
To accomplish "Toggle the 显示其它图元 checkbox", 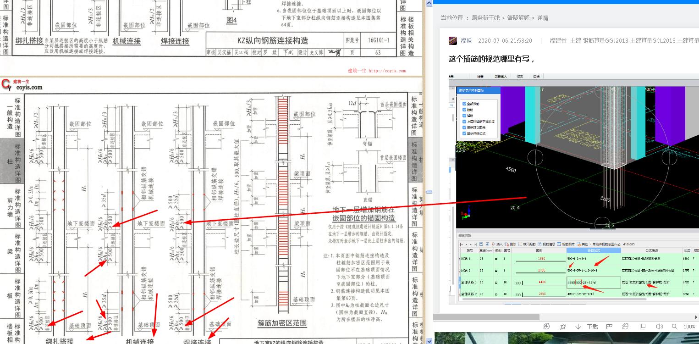I will [x=464, y=128].
